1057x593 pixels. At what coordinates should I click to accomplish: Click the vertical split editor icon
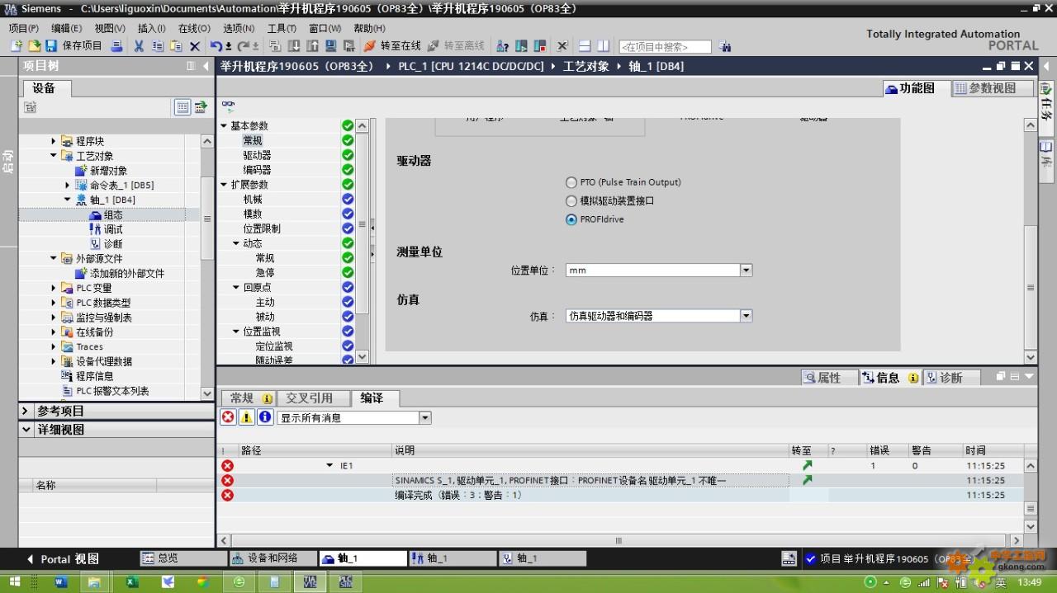click(604, 46)
